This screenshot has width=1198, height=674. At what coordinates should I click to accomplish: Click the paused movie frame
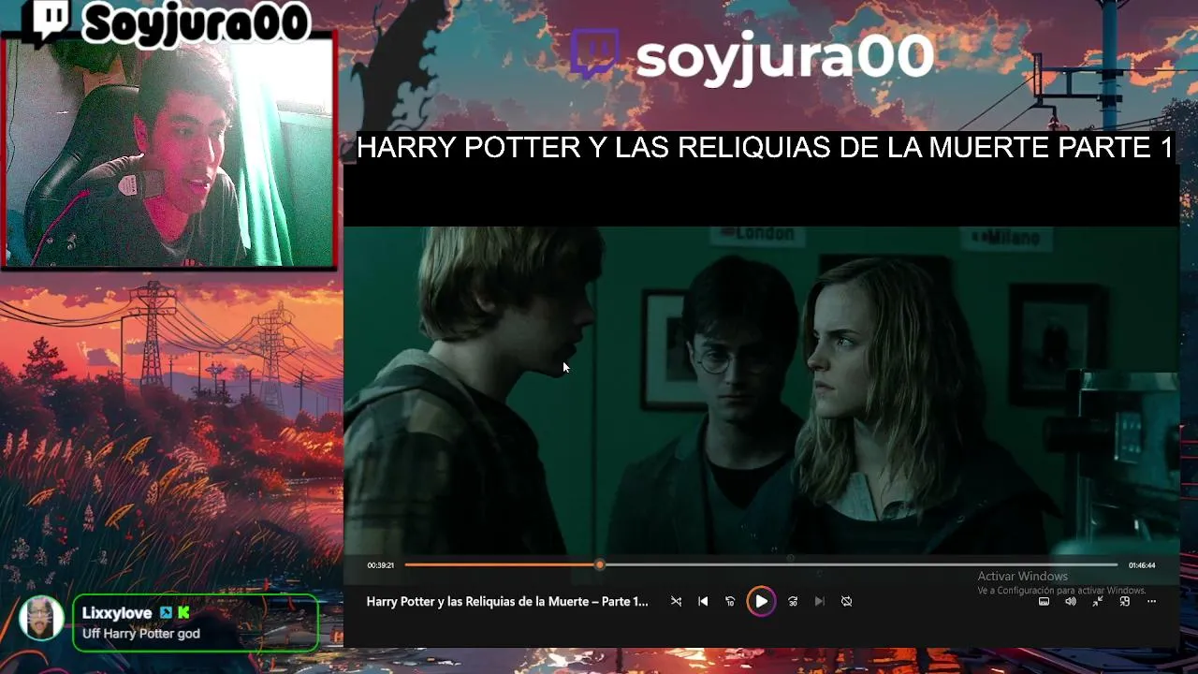(761, 389)
